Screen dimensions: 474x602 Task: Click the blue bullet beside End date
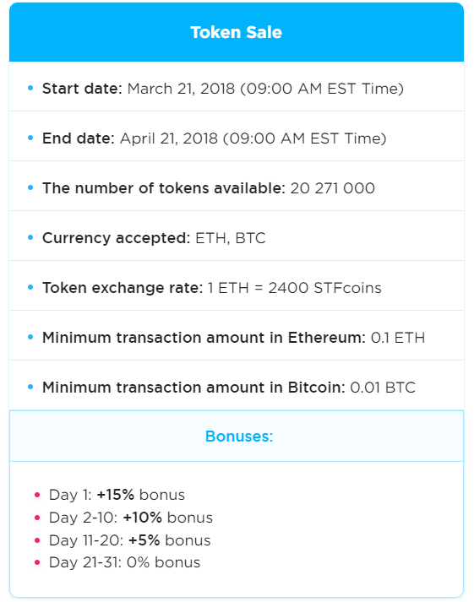click(30, 138)
